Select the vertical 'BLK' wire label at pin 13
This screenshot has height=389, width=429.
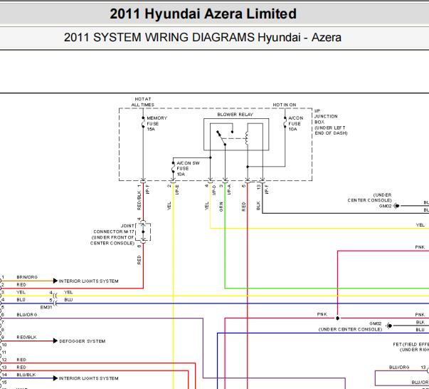coord(258,206)
